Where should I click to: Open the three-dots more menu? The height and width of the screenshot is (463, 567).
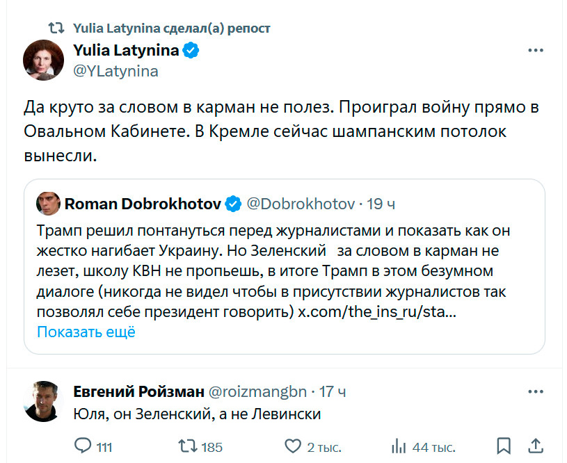pos(535,51)
